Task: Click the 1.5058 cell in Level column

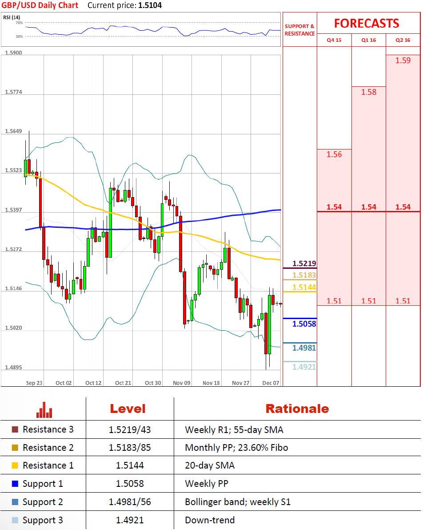Action: pos(130,484)
